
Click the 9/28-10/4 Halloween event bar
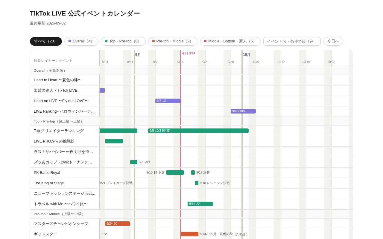click(243, 111)
